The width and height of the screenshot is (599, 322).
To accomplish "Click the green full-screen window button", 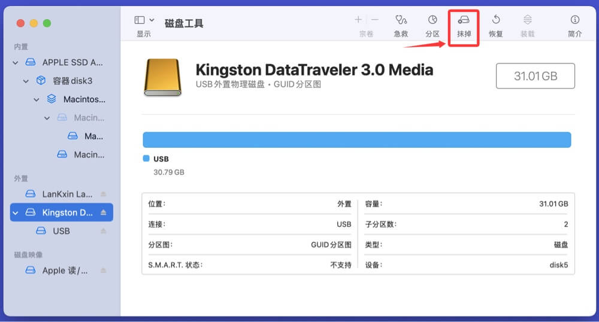I will 47,23.
